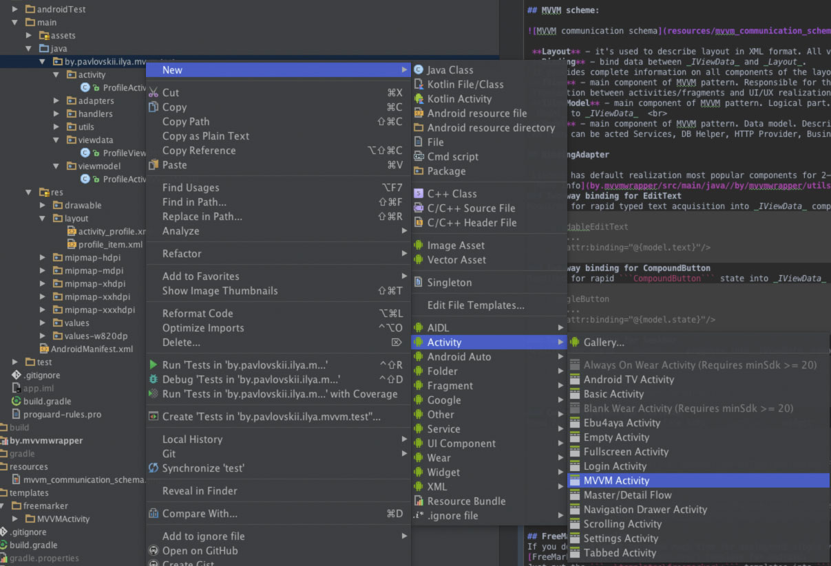The image size is (831, 566).
Task: Click the Cut scissors icon
Action: [x=154, y=92]
